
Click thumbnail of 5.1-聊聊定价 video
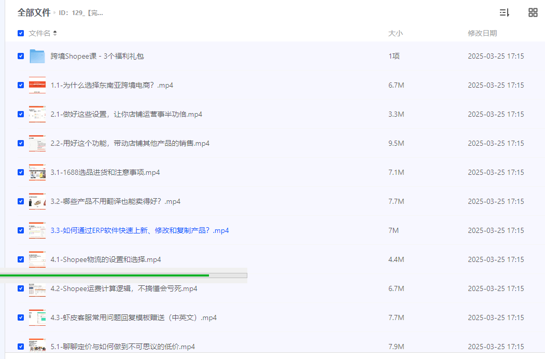(x=37, y=345)
